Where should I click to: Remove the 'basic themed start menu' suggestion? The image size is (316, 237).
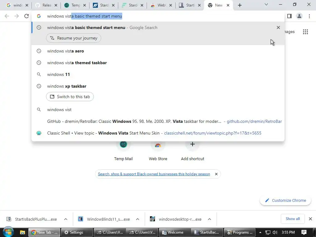[278, 27]
